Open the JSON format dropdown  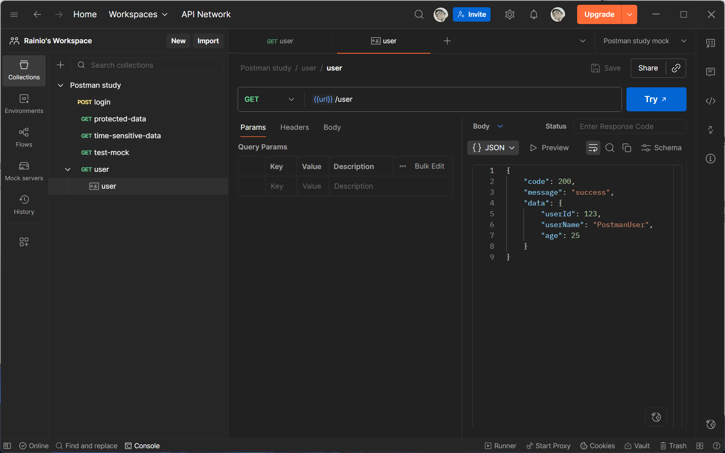(493, 148)
